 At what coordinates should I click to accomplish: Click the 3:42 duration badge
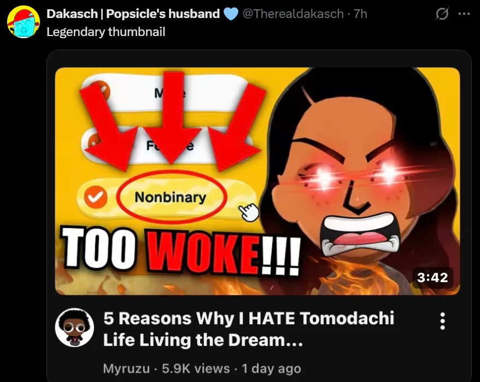(x=432, y=277)
